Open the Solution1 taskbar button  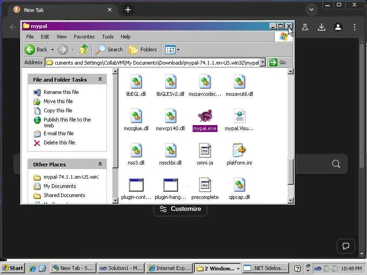tap(121, 268)
